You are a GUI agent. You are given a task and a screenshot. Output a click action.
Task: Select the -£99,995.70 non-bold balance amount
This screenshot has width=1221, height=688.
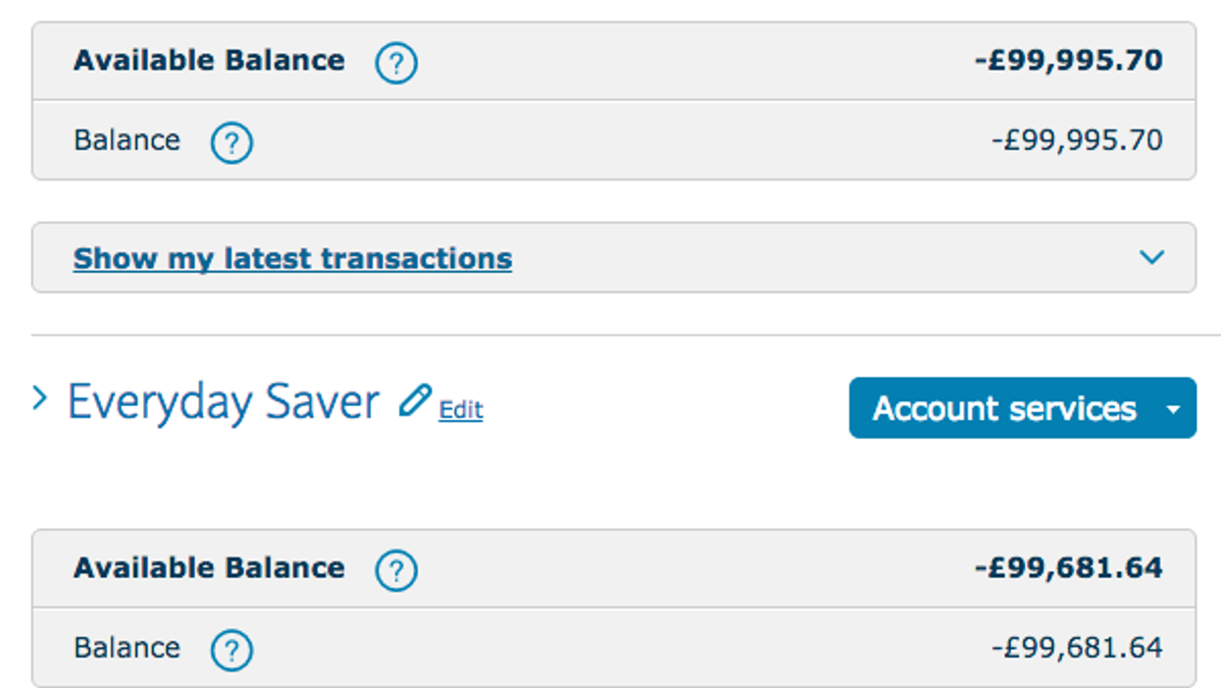1077,140
